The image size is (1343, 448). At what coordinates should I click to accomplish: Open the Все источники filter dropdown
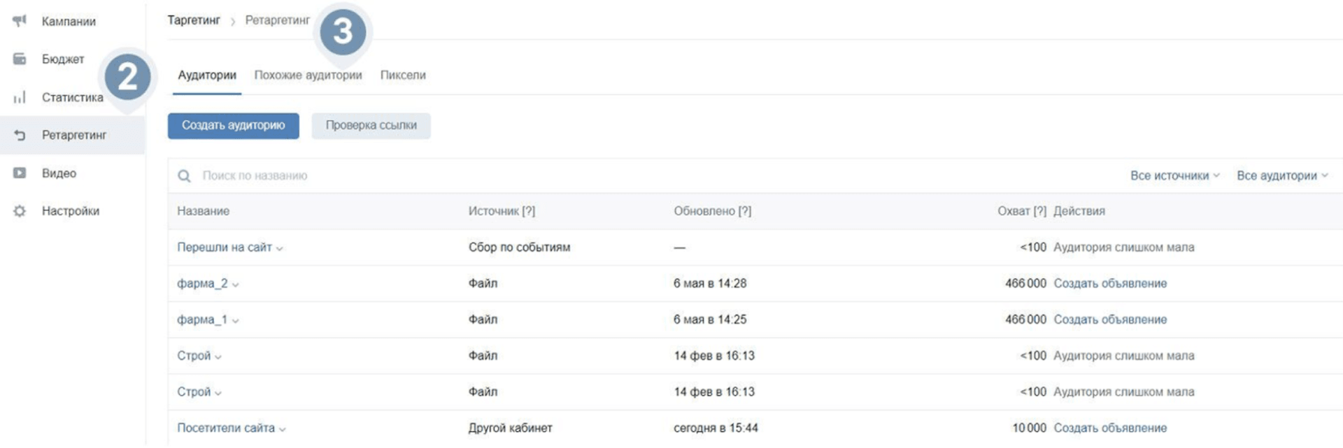[1174, 176]
